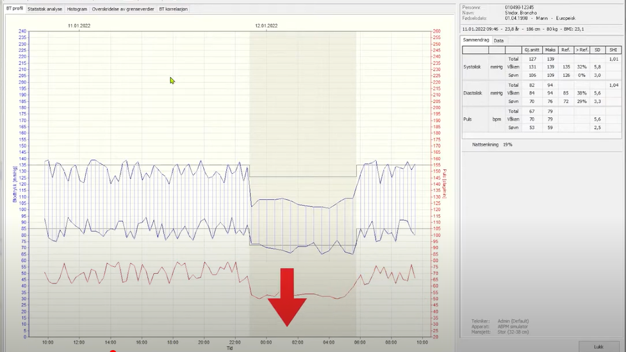The height and width of the screenshot is (352, 626).
Task: Click the 12.01.2022 date label on chart
Action: coord(266,26)
